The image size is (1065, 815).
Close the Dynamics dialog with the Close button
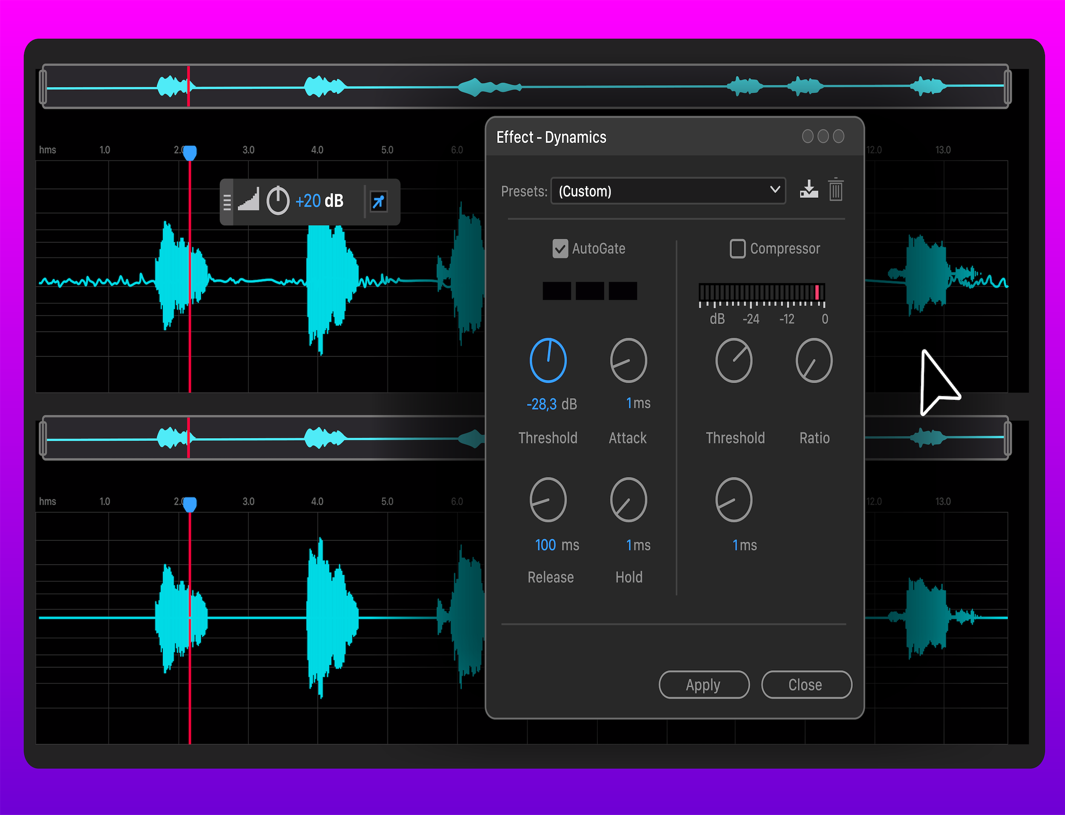(806, 685)
